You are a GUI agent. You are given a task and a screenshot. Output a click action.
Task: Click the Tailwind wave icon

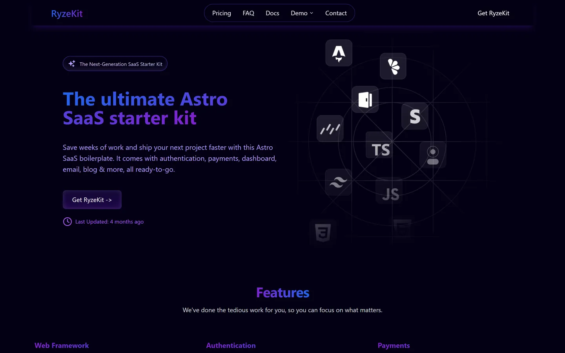tap(338, 182)
